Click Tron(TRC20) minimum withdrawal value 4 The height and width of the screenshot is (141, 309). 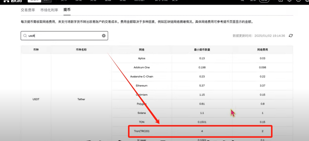[202, 131]
